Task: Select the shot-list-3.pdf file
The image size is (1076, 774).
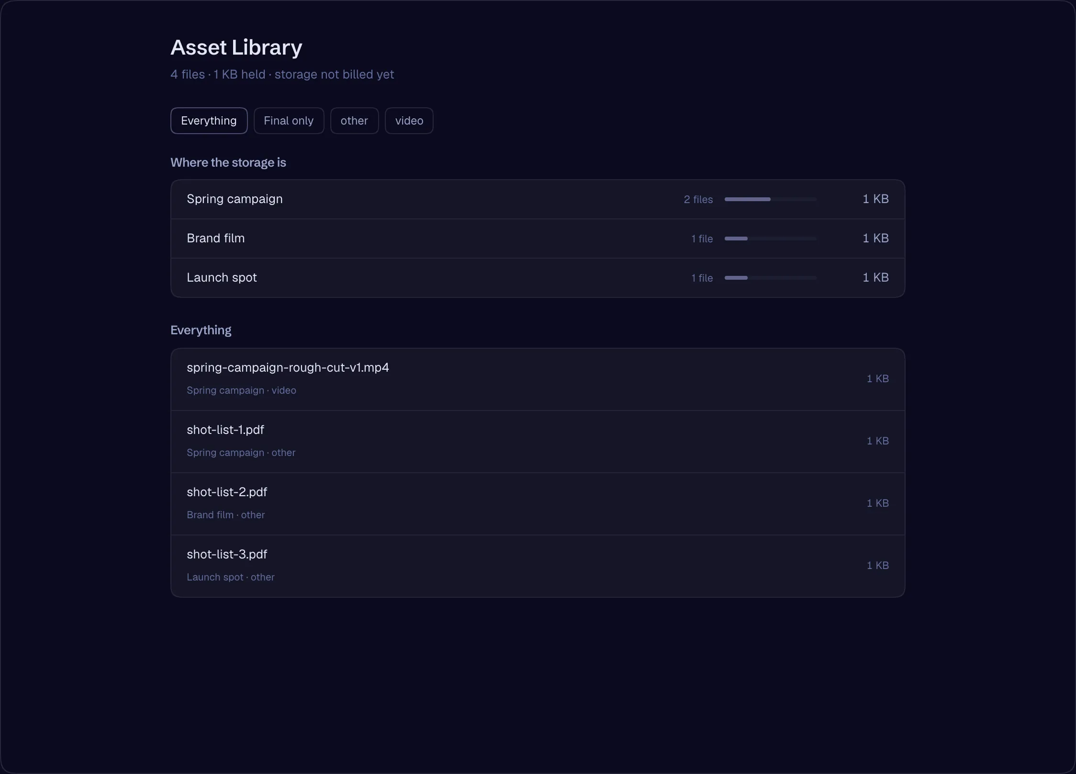Action: point(538,566)
